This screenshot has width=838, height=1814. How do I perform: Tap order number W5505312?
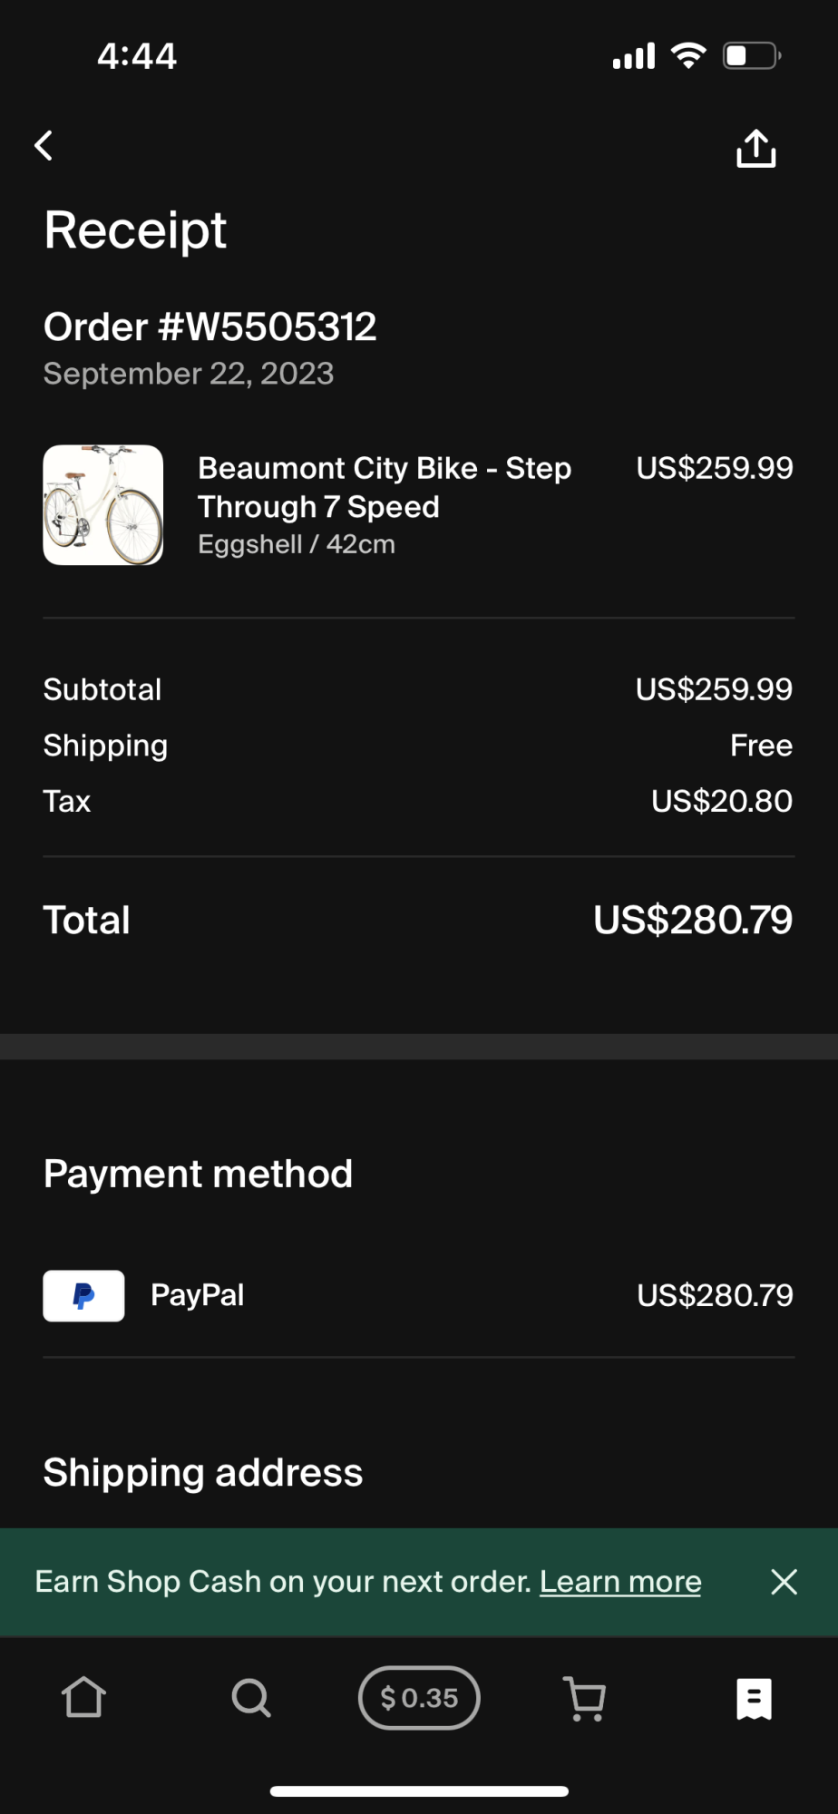pos(210,327)
